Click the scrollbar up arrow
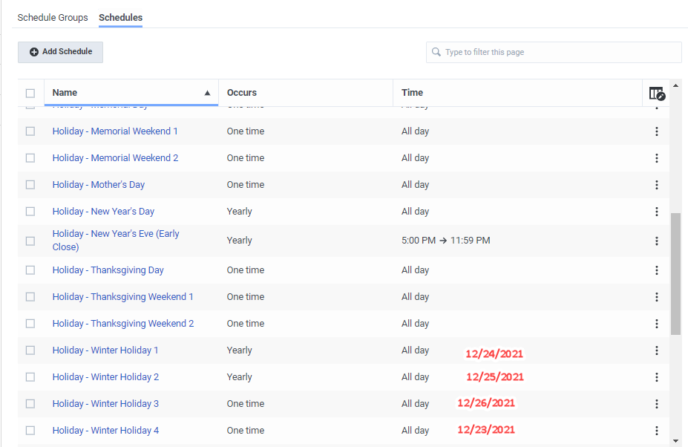 (675, 86)
